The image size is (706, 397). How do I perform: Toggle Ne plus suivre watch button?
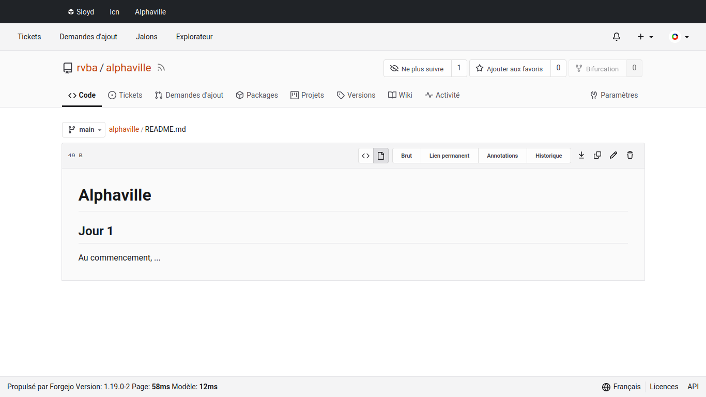[x=417, y=69]
